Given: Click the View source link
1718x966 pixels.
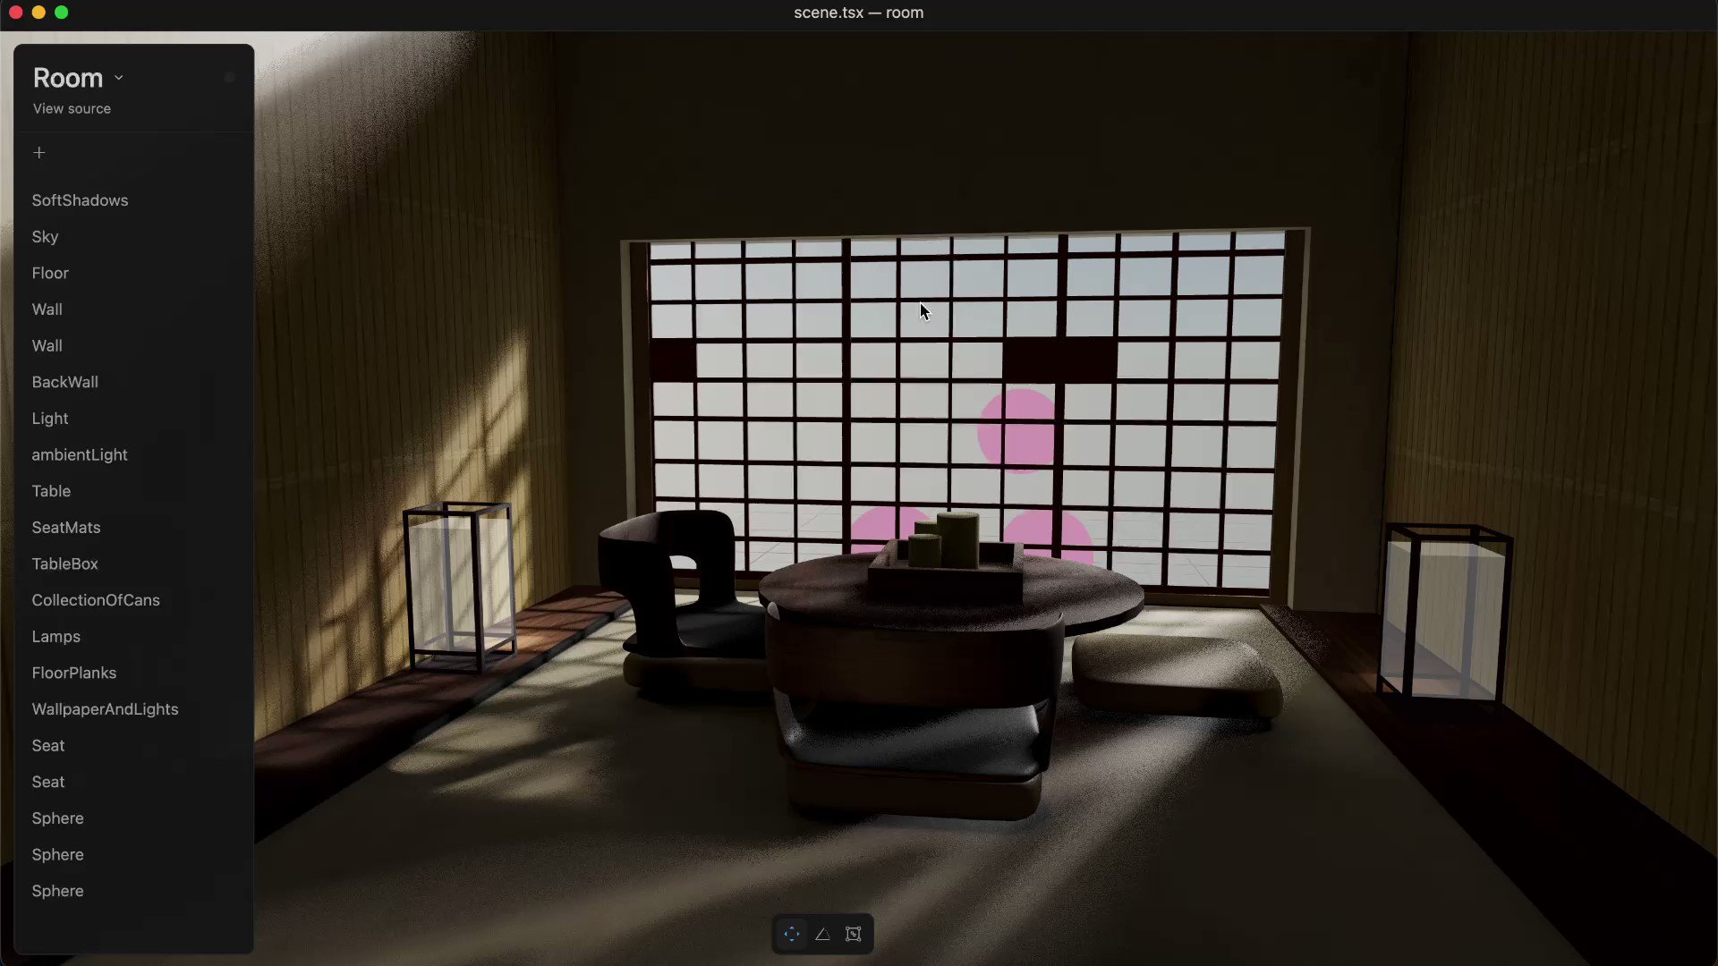Looking at the screenshot, I should pyautogui.click(x=72, y=107).
